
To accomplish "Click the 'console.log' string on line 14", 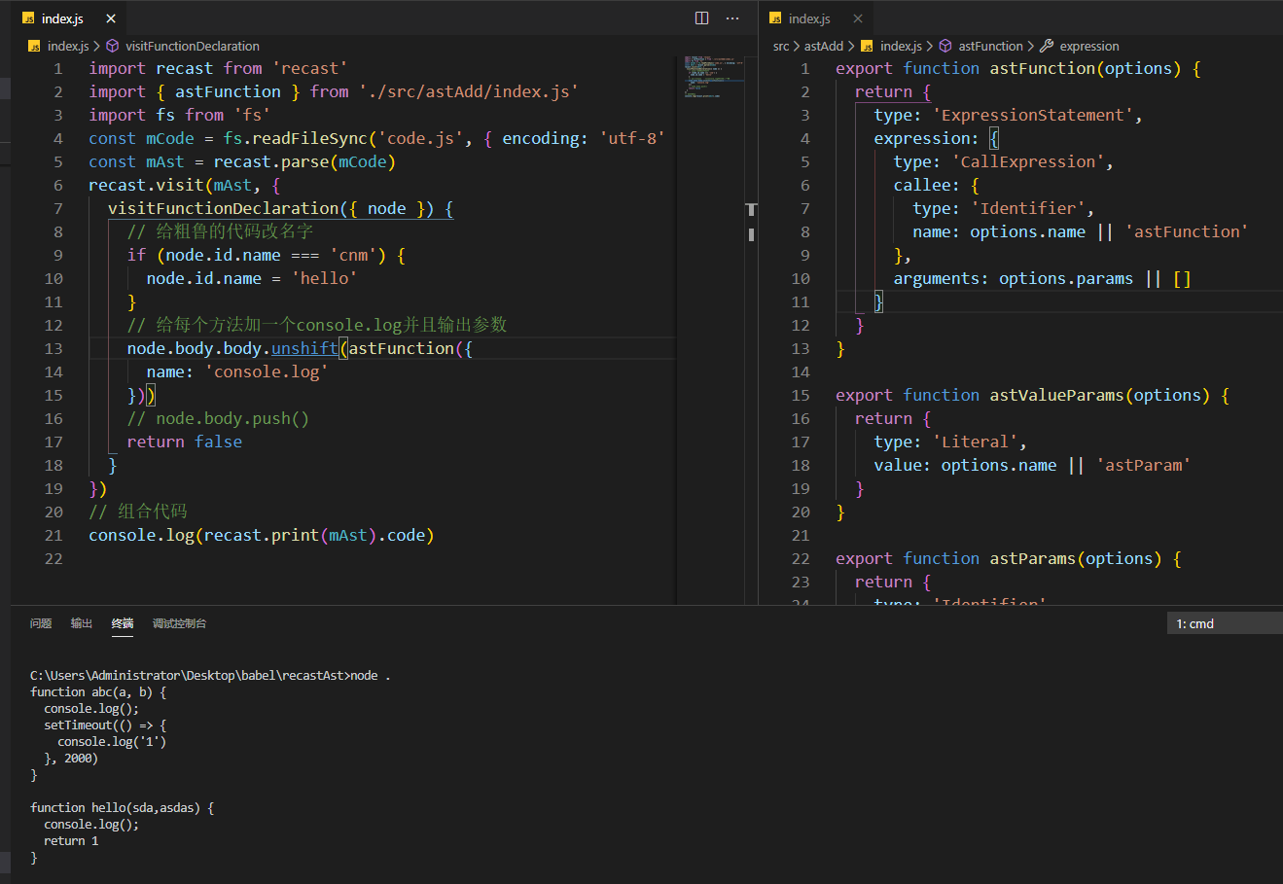I will click(x=267, y=371).
